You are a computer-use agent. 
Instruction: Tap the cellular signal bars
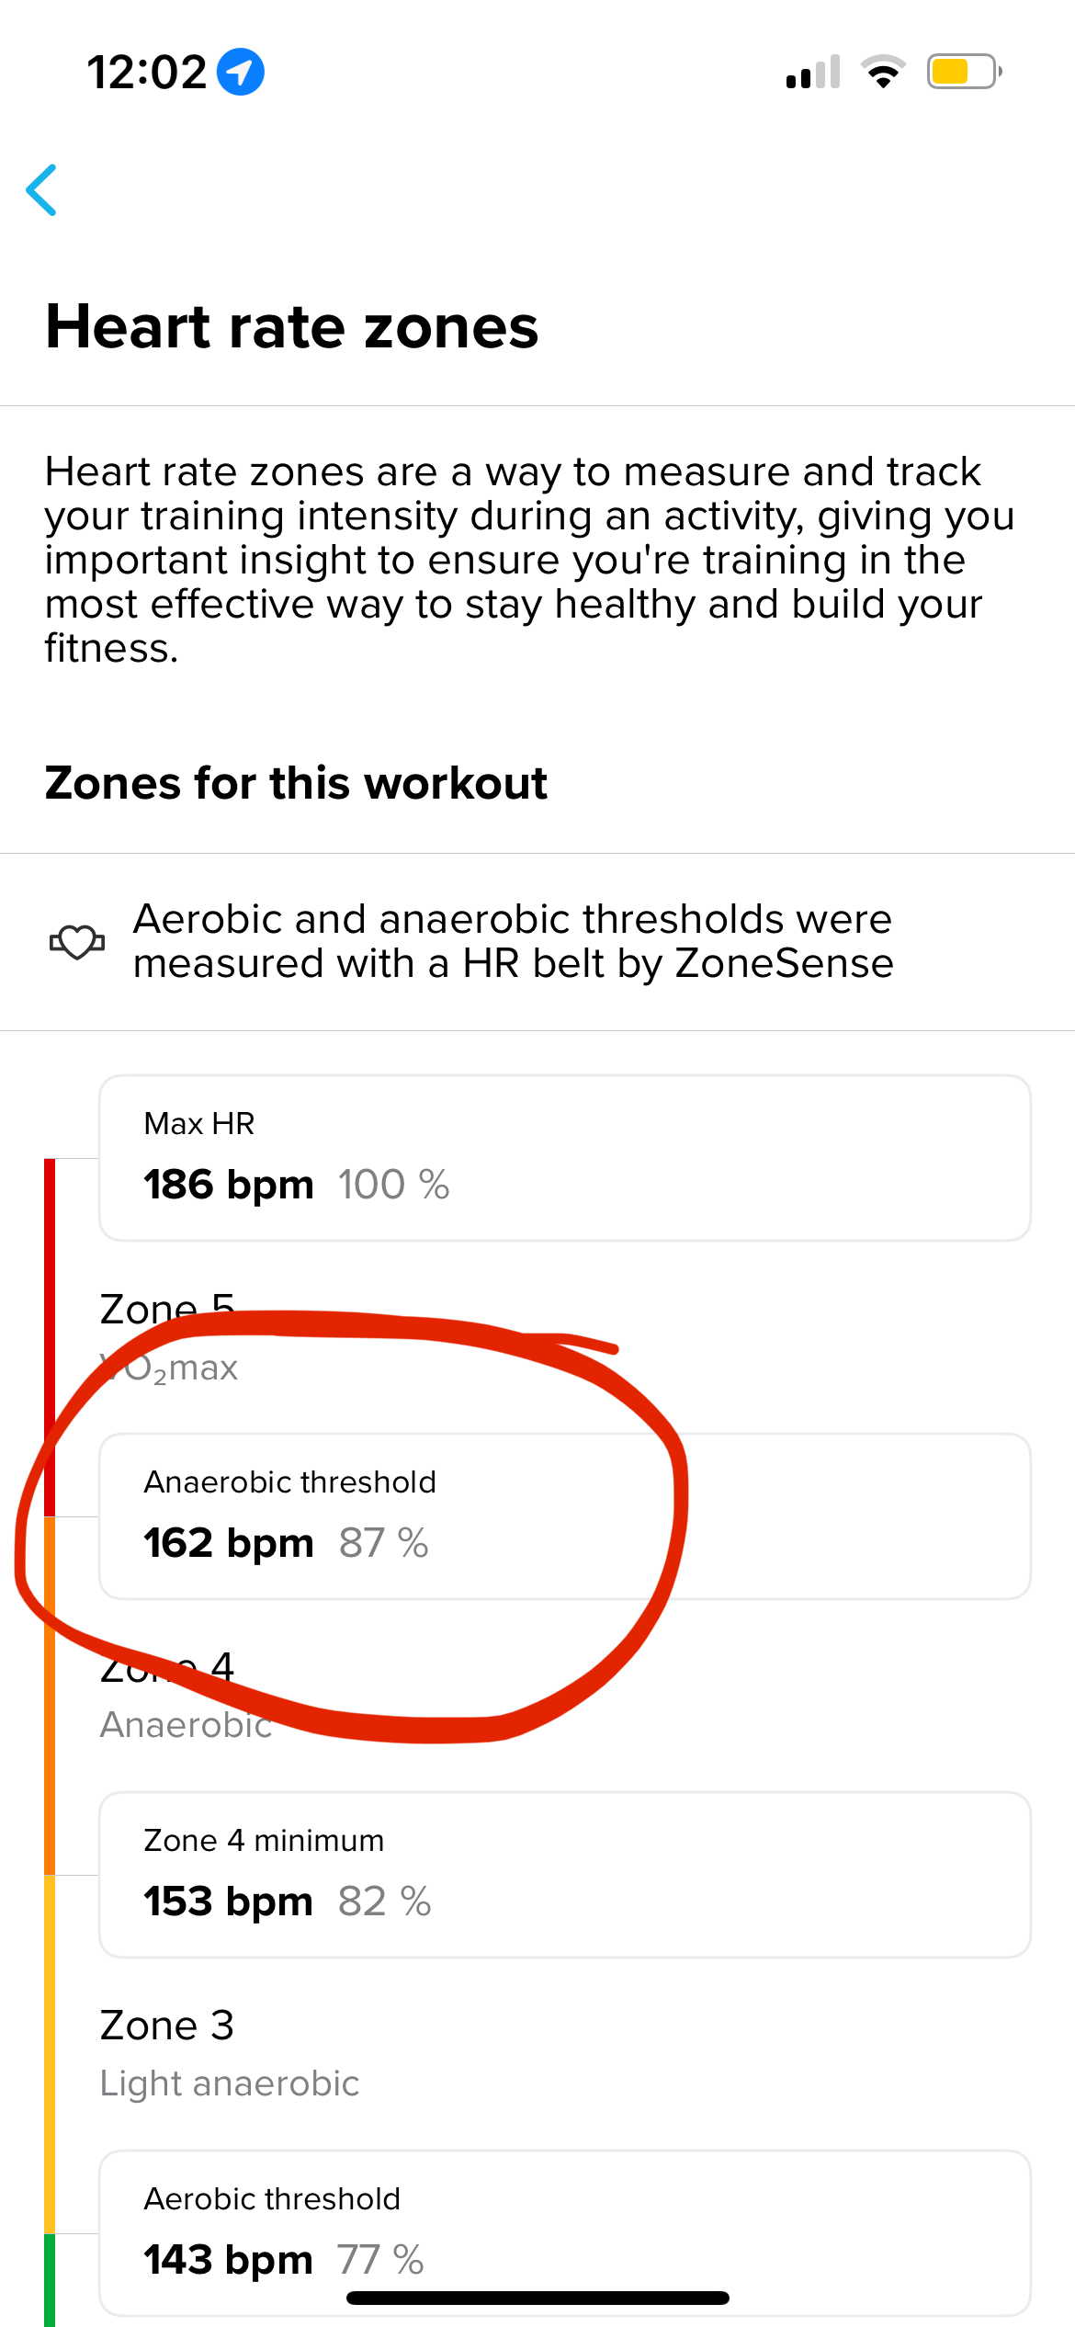click(x=813, y=72)
